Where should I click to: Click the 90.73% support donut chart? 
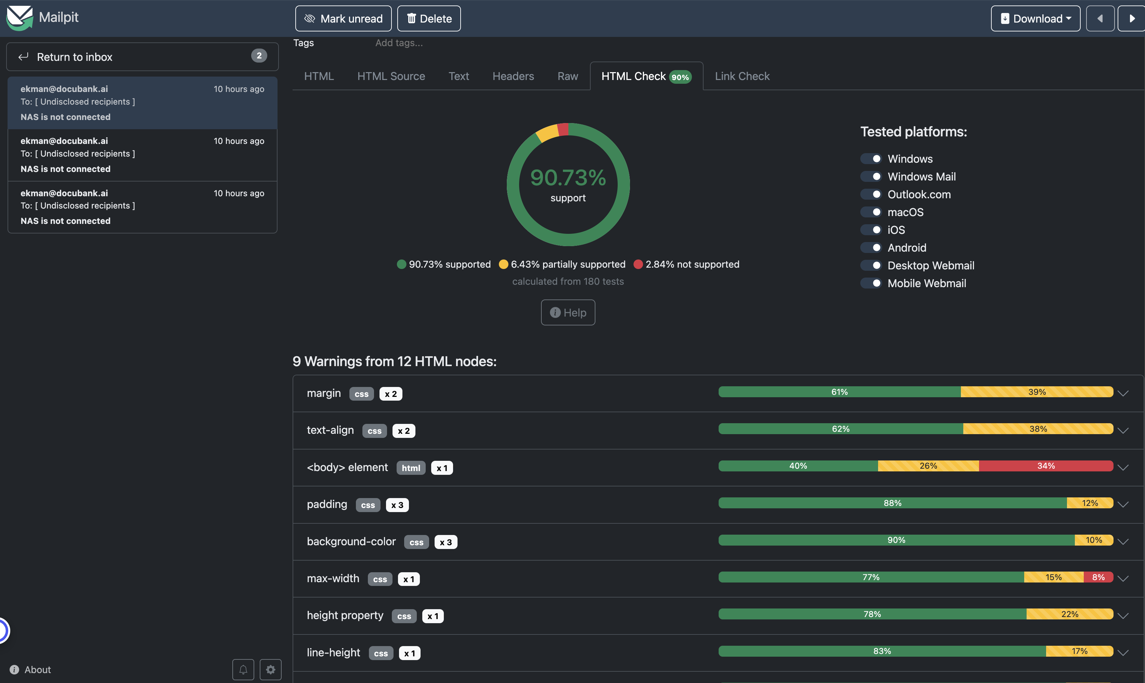[x=568, y=185]
